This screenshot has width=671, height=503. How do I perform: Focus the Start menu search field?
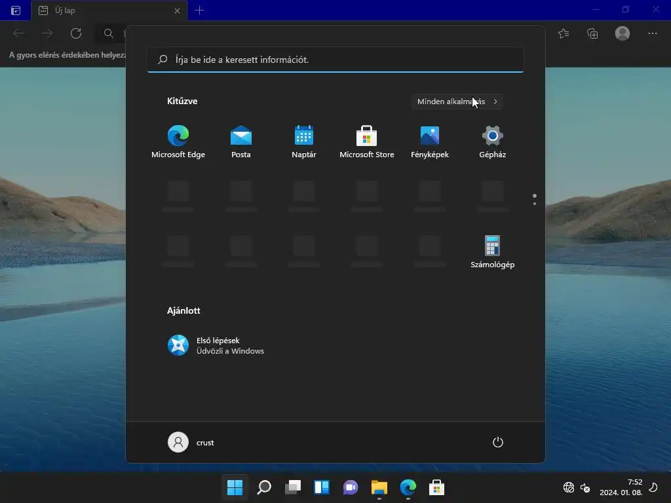[x=335, y=60]
